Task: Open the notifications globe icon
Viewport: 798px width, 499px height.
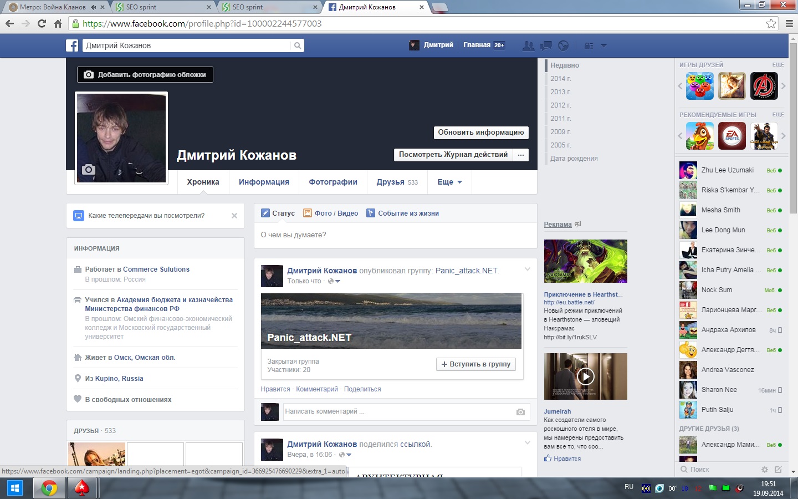Action: (x=563, y=45)
